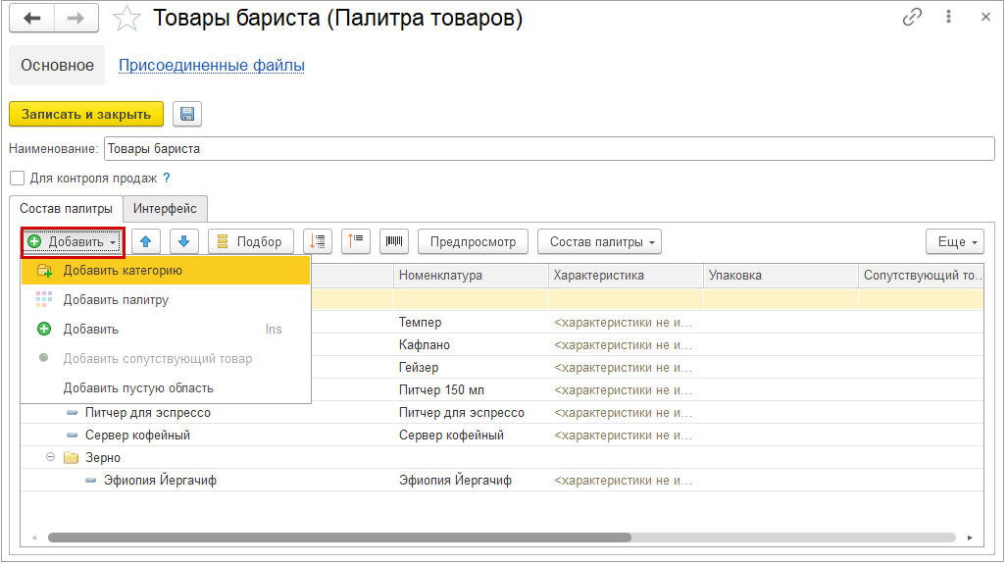Click the barcode search icon
Viewport: 1008px width, 565px height.
(x=395, y=241)
